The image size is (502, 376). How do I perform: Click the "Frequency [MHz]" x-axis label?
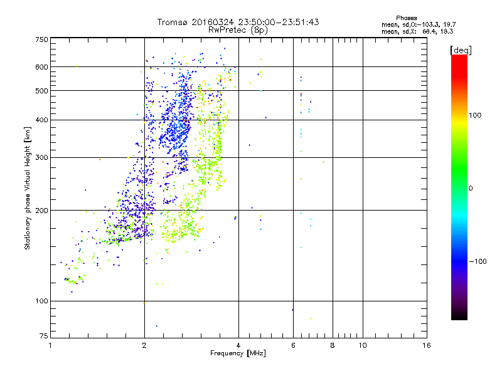pos(238,353)
